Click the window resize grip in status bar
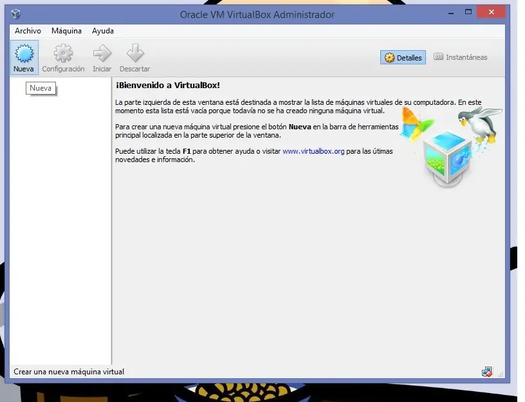Viewport: 525px width, 402px height. tap(501, 374)
